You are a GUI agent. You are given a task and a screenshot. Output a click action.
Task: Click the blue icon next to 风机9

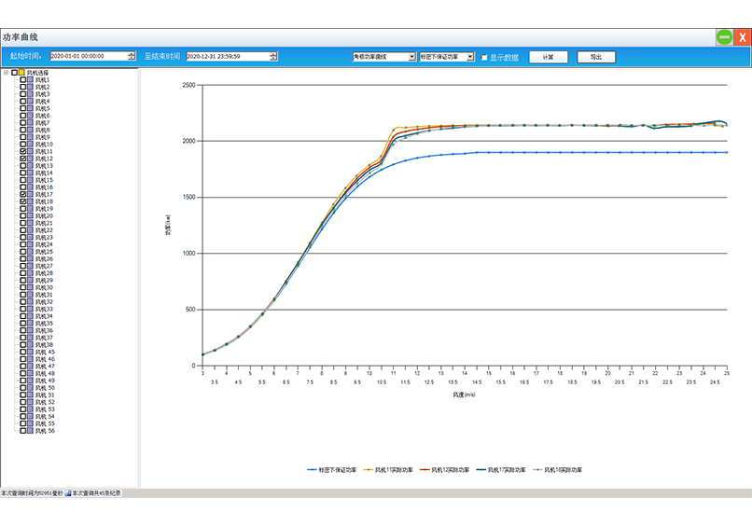30,137
